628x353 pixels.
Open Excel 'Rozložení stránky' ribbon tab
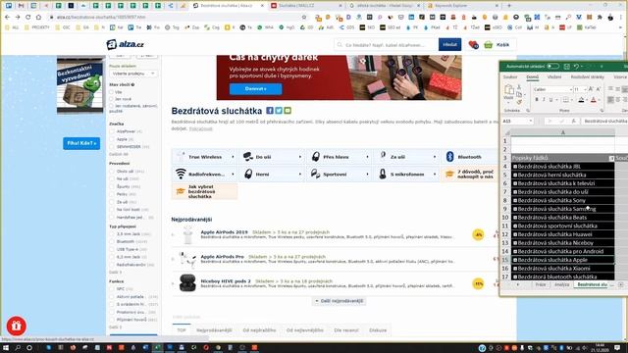[x=587, y=76]
